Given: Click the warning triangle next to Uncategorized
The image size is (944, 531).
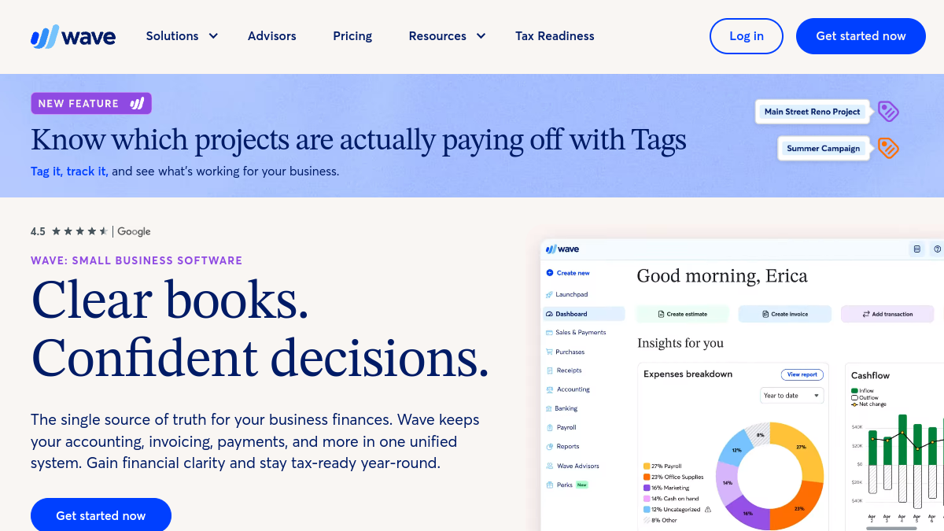Looking at the screenshot, I should click(708, 510).
